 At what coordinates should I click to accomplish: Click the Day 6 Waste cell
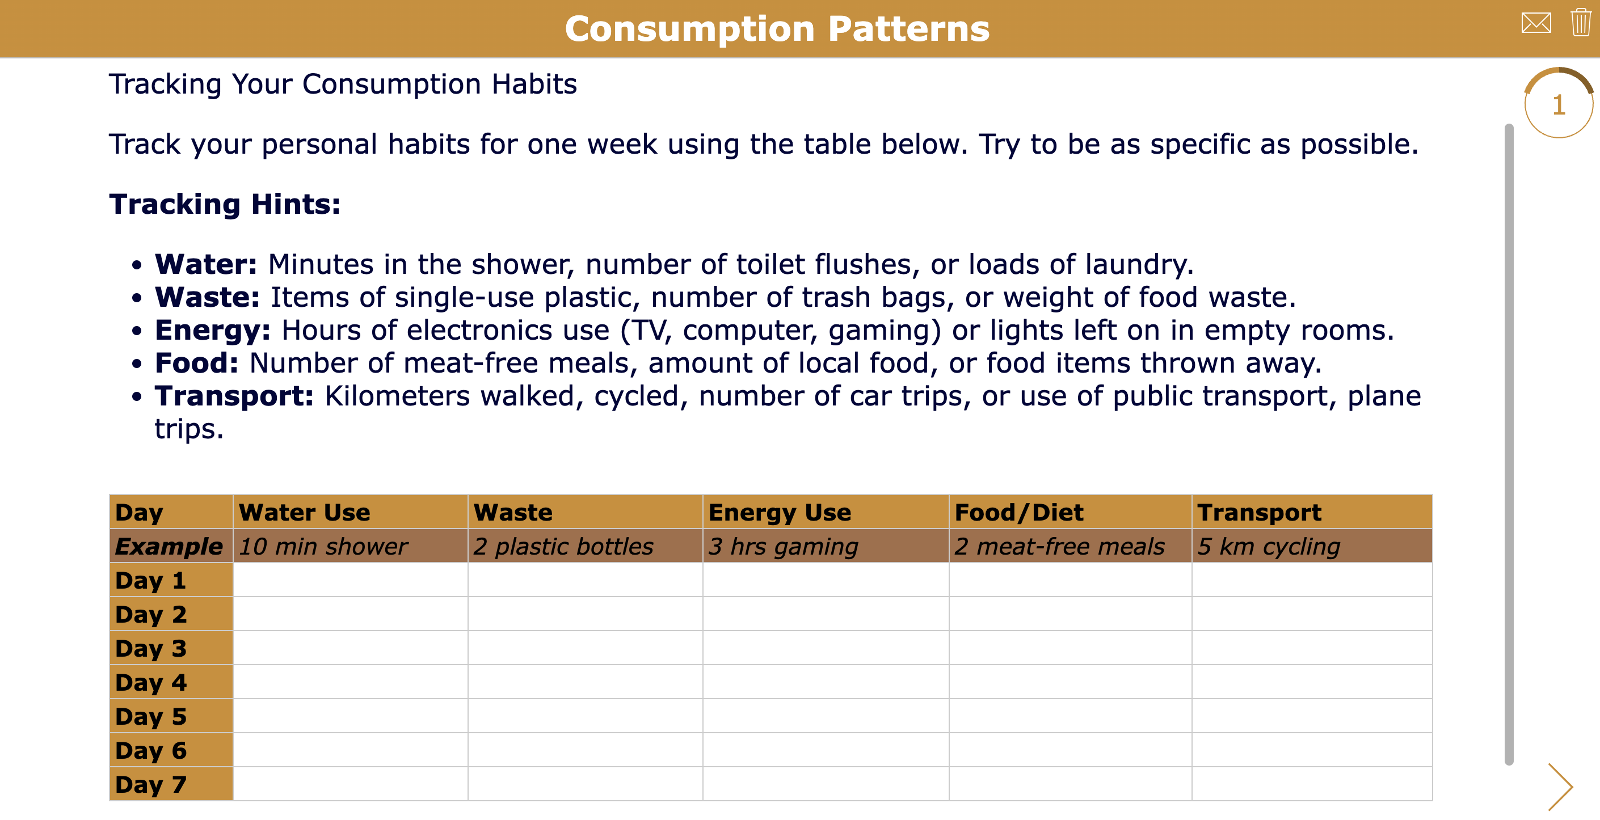click(584, 750)
